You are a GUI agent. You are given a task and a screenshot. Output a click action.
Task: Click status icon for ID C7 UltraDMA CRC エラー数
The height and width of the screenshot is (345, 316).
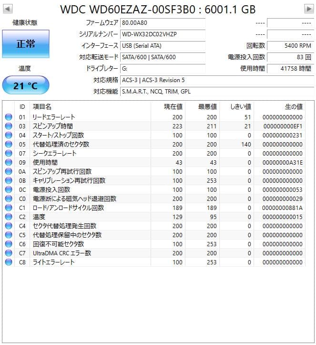[x=9, y=253]
